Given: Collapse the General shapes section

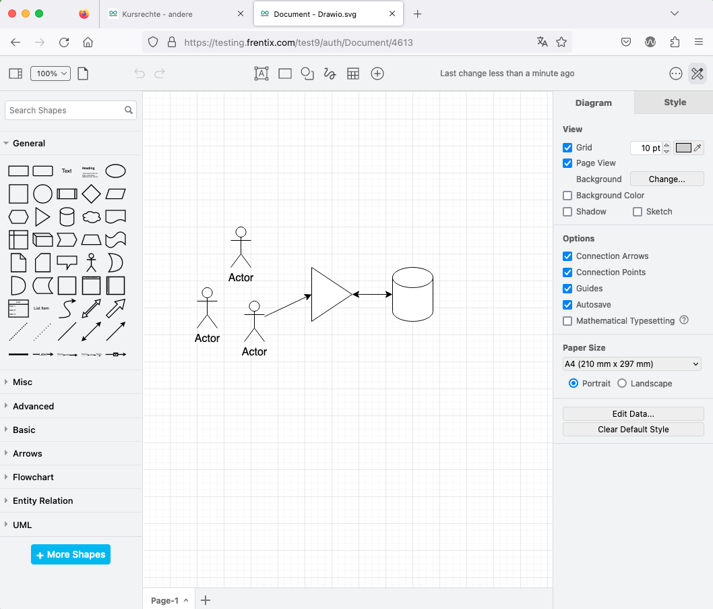Looking at the screenshot, I should tap(29, 143).
